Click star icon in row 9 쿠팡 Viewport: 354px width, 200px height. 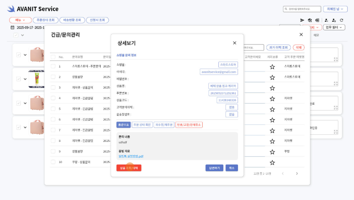pyautogui.click(x=272, y=152)
